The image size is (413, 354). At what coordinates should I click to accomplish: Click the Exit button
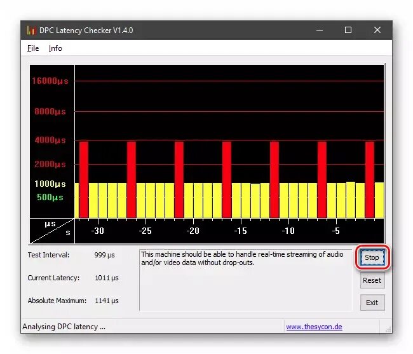(x=372, y=303)
